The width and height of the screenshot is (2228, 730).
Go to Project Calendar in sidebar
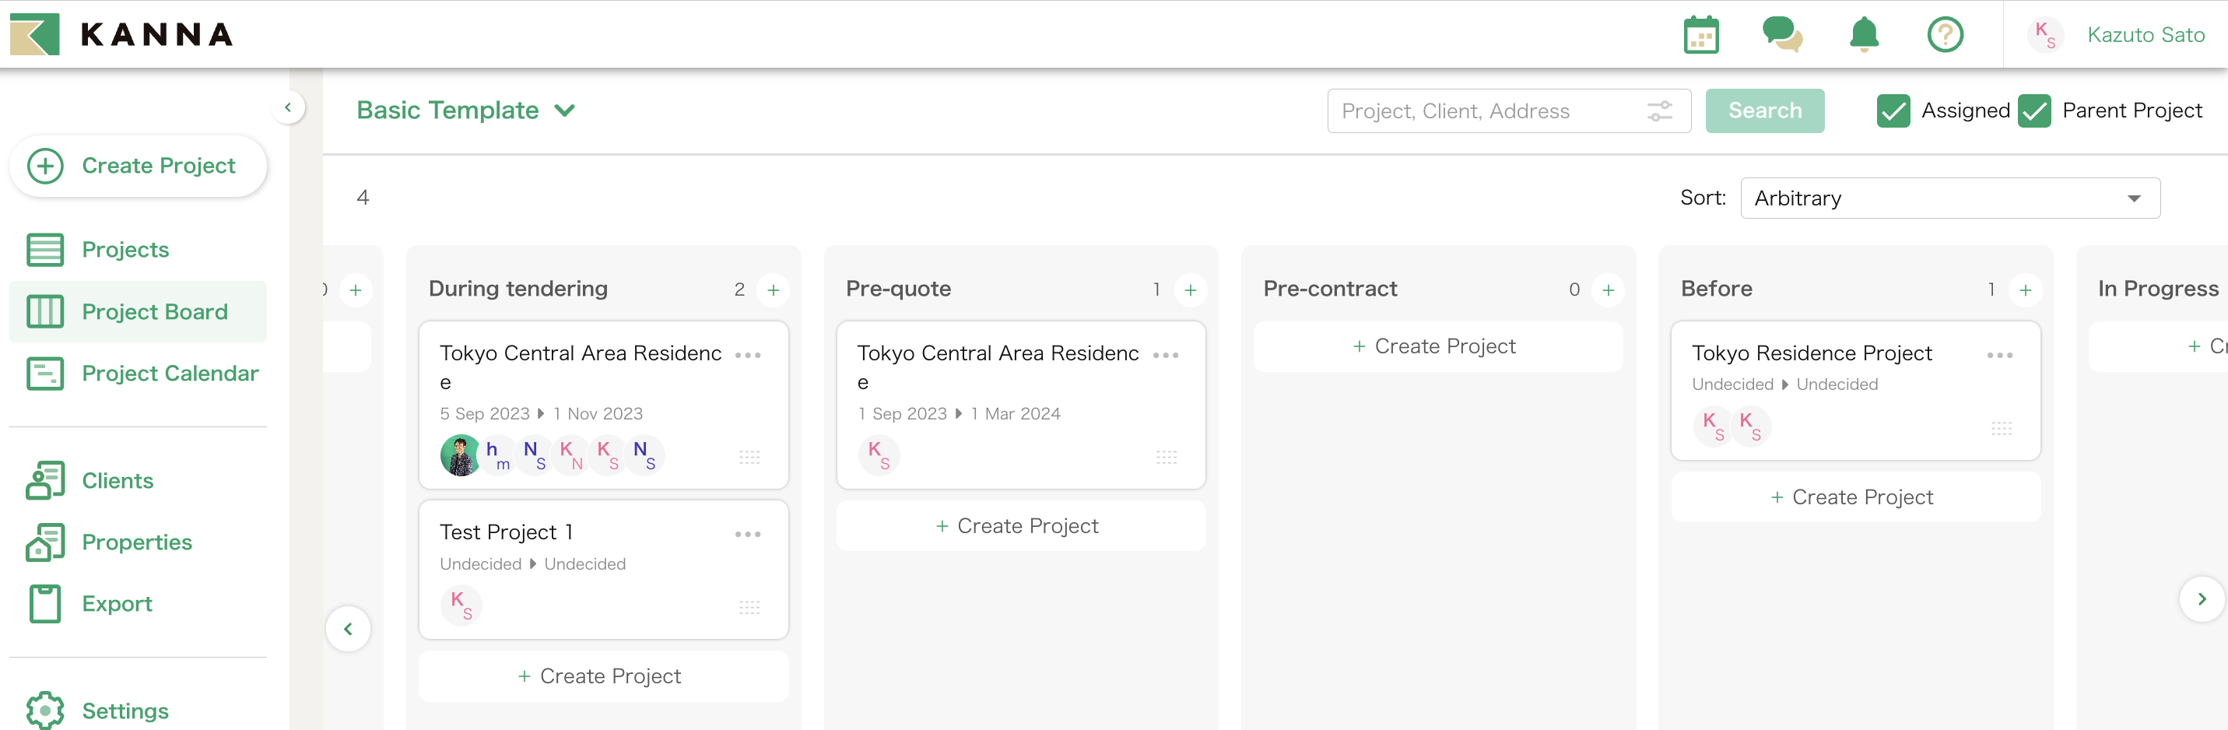point(170,374)
